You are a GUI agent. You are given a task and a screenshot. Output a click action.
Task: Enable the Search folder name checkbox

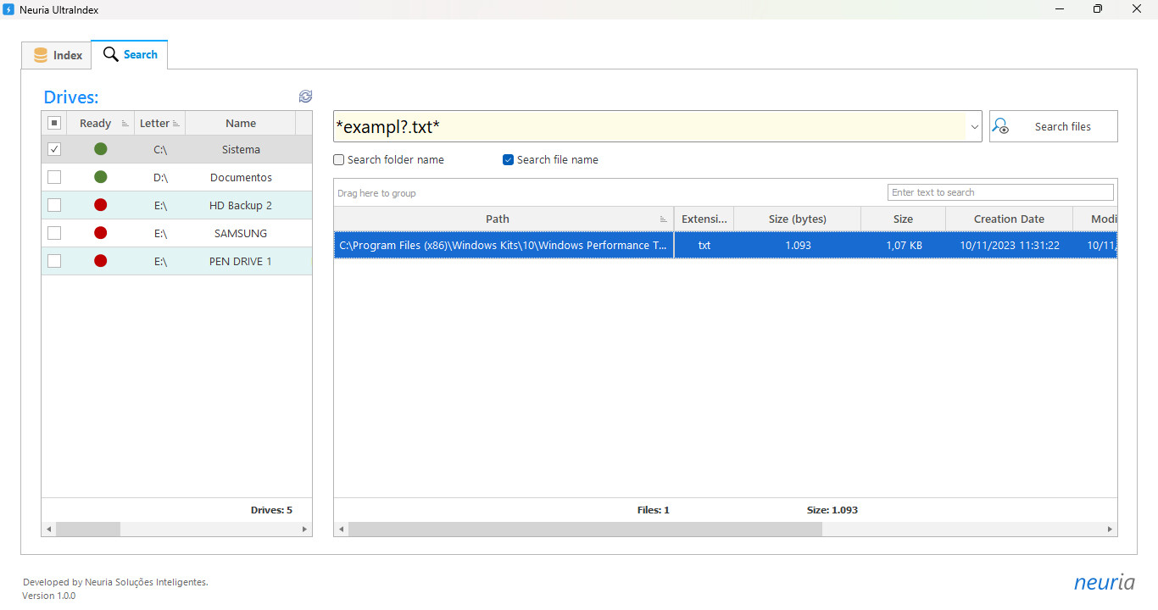[x=338, y=159]
